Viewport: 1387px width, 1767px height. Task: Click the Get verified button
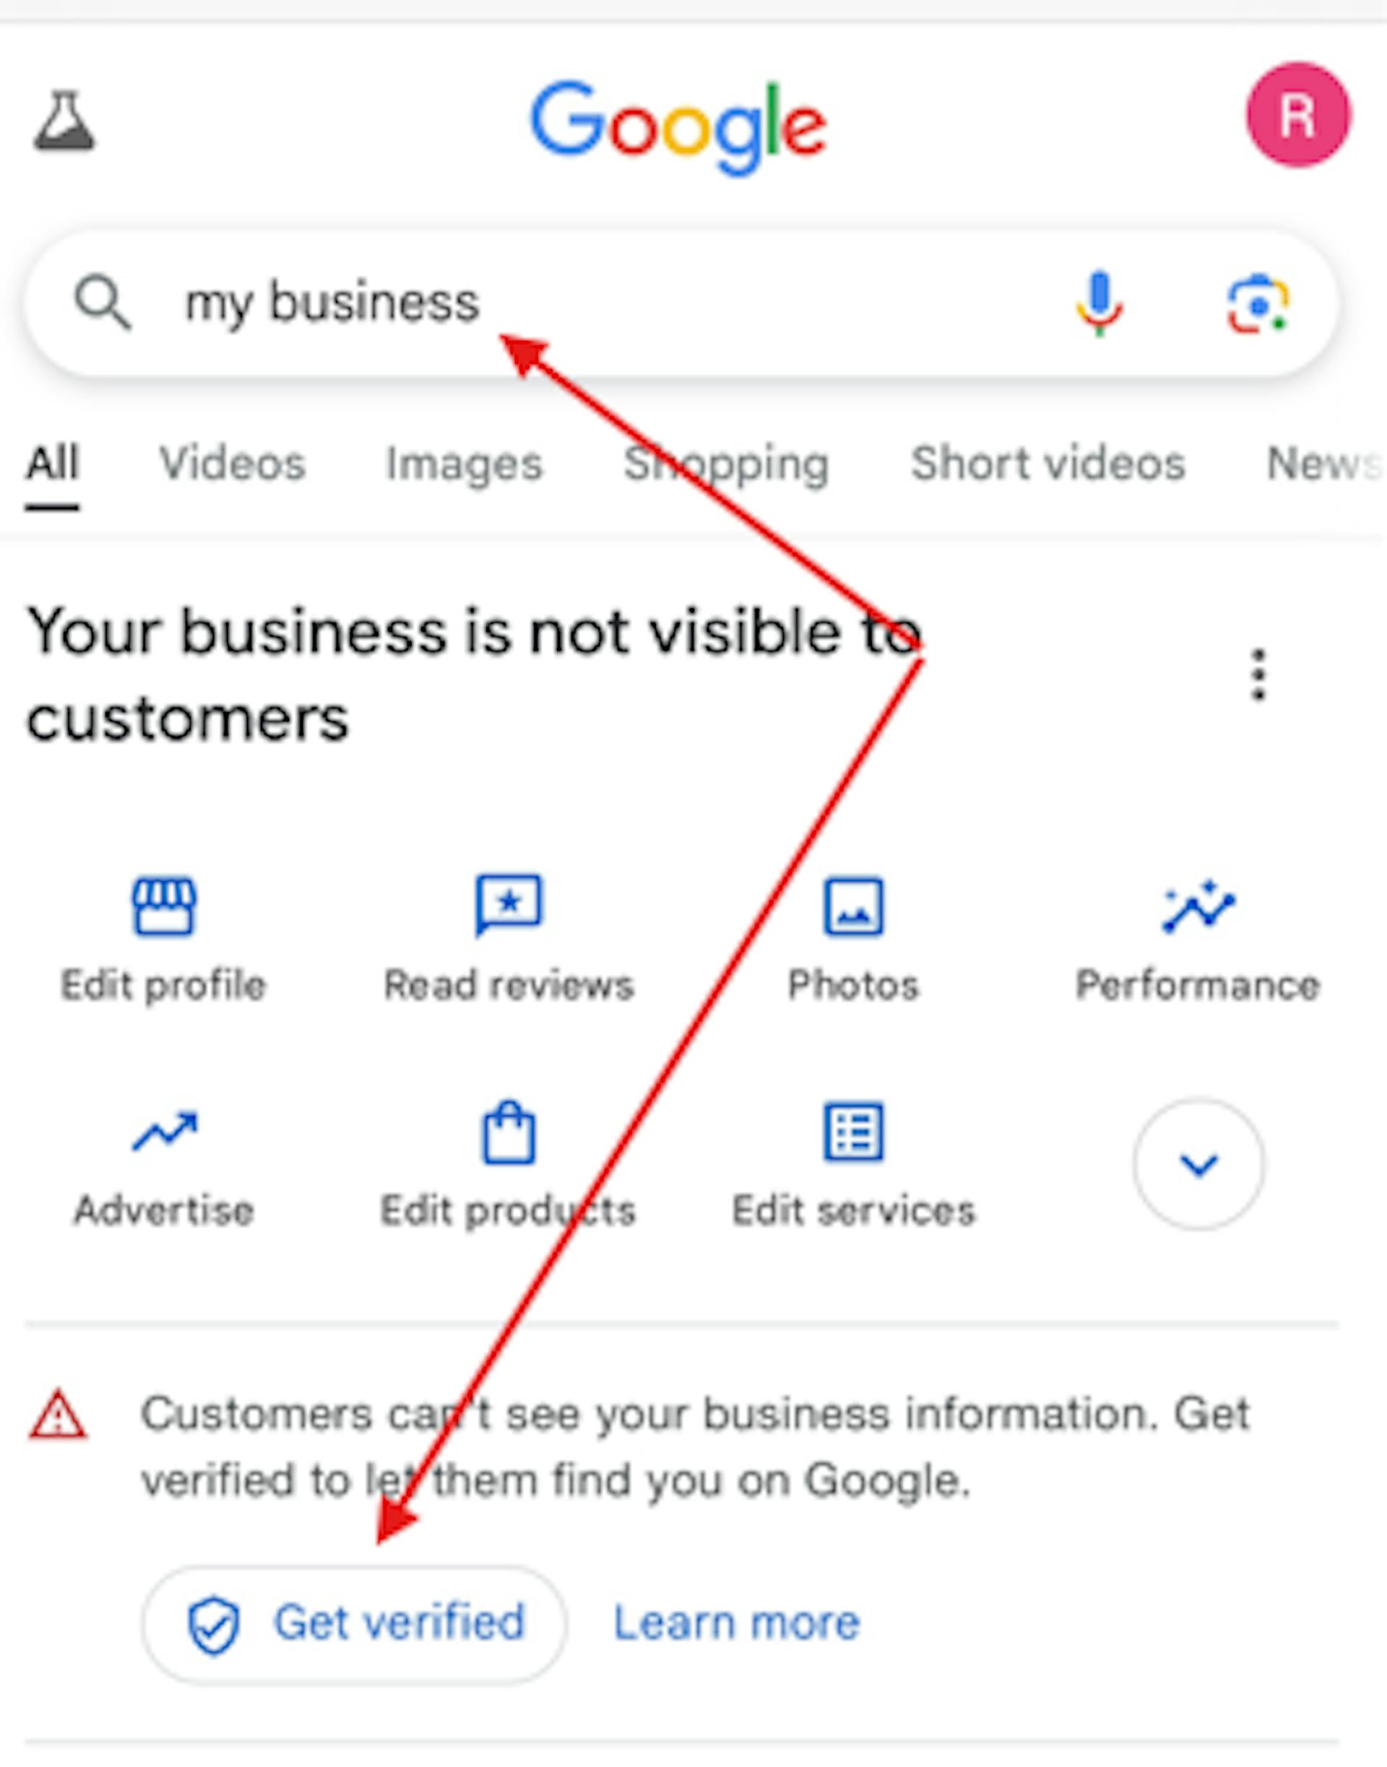tap(354, 1625)
